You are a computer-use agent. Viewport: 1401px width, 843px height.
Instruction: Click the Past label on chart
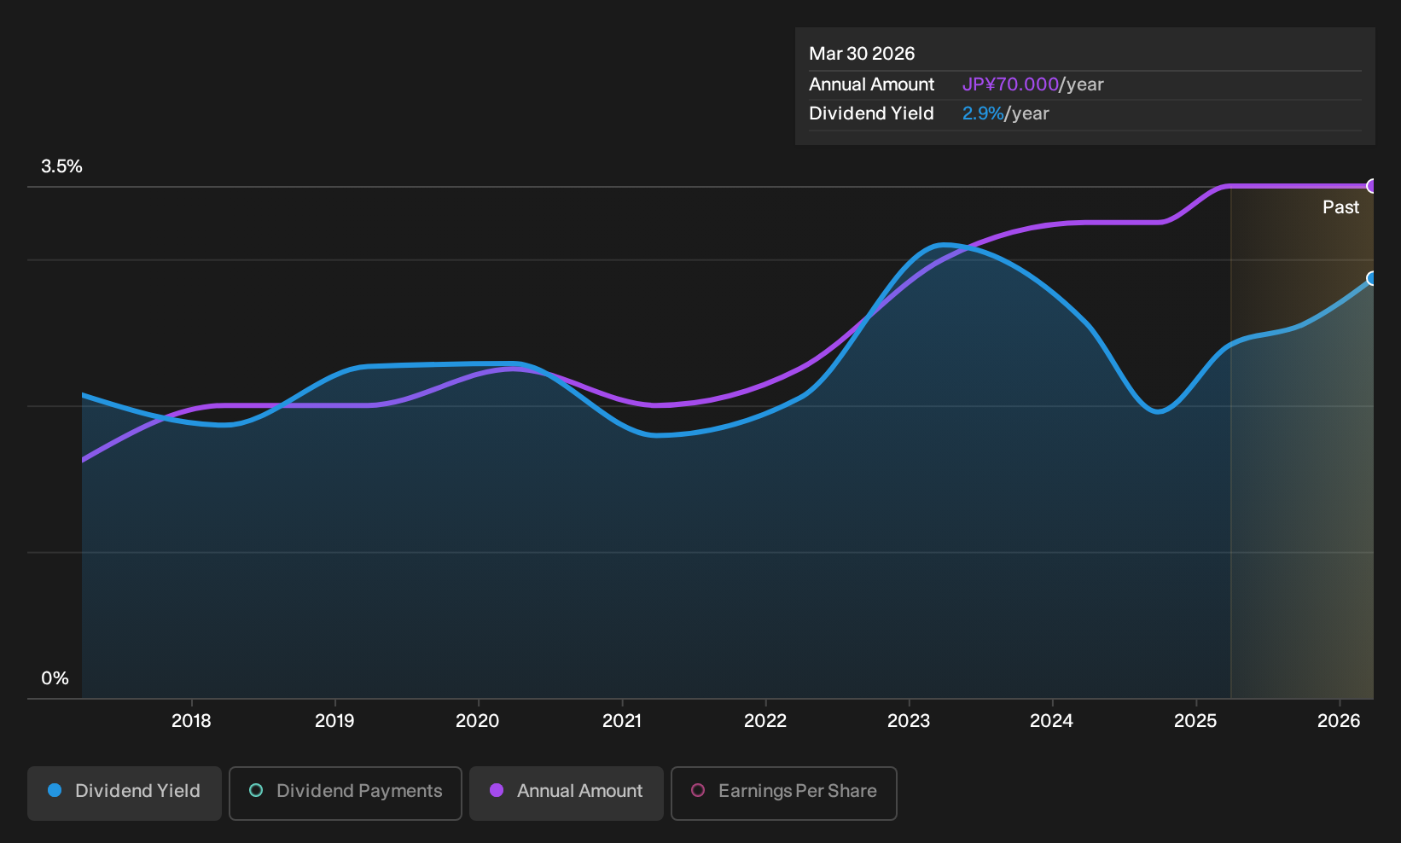pos(1340,207)
